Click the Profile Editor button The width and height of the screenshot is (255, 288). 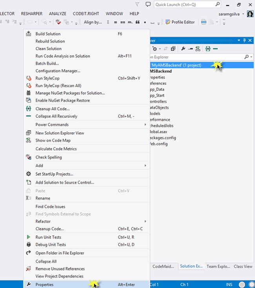click(x=180, y=22)
